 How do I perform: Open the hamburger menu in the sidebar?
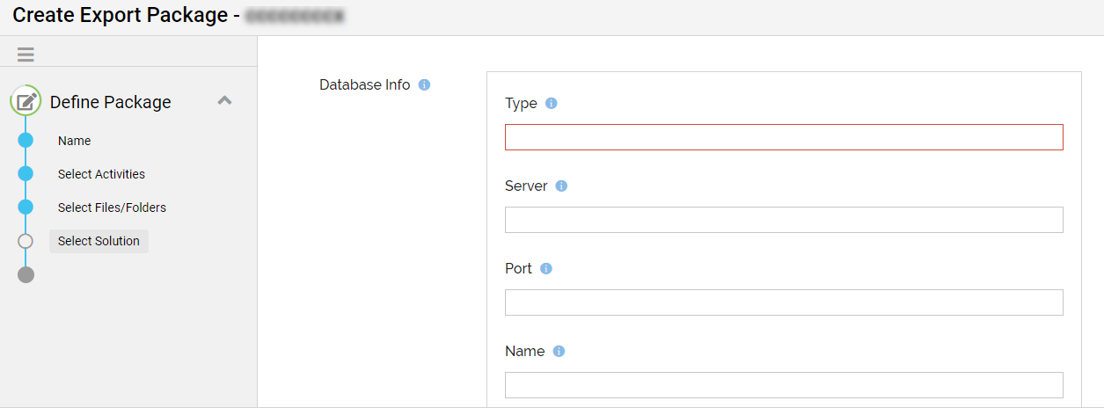pyautogui.click(x=26, y=55)
